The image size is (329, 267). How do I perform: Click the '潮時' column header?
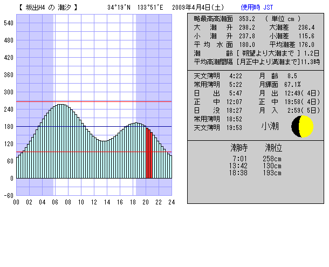[239, 148]
